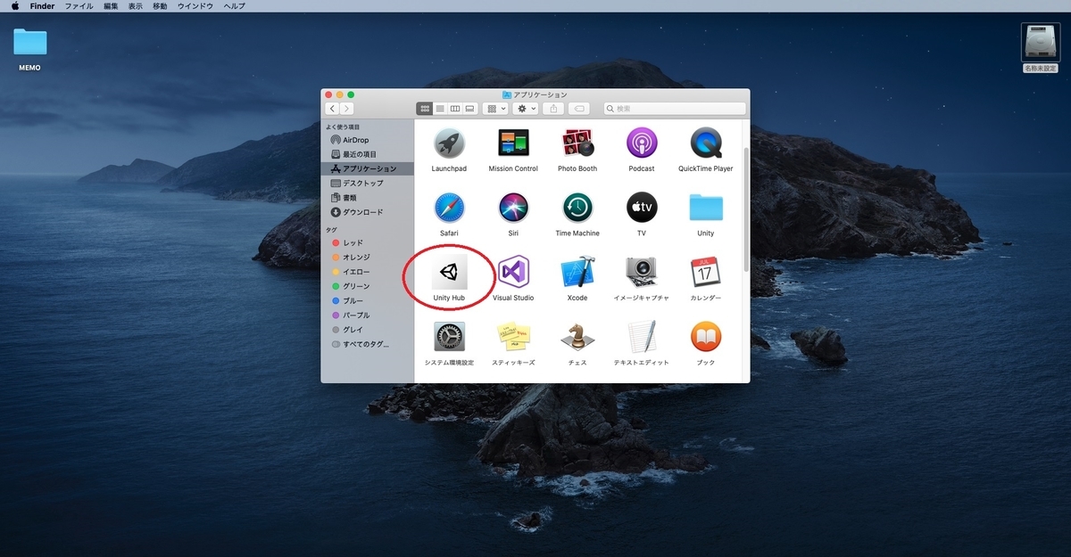Click the edit tags toolbar button
Viewport: 1071px width, 557px height.
click(x=578, y=109)
